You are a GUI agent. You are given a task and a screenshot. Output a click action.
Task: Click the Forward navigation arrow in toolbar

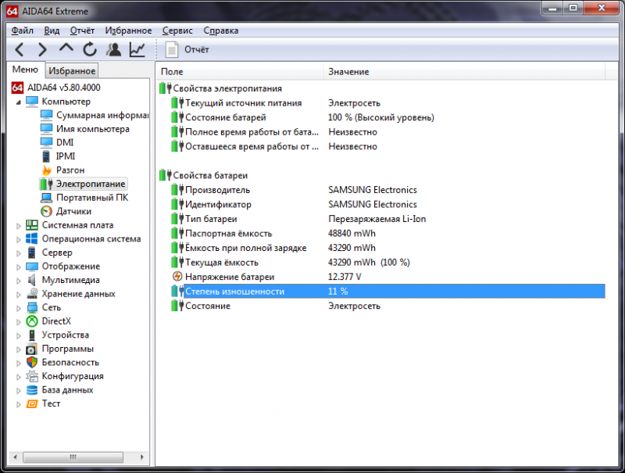click(x=43, y=50)
